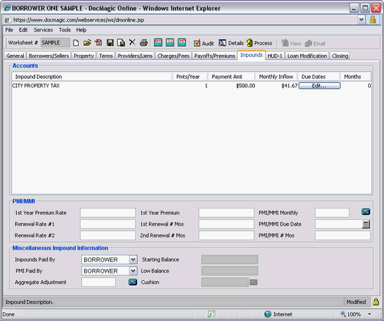Switch to Payoffs/Premiums tab
The image size is (384, 321).
[x=215, y=56]
